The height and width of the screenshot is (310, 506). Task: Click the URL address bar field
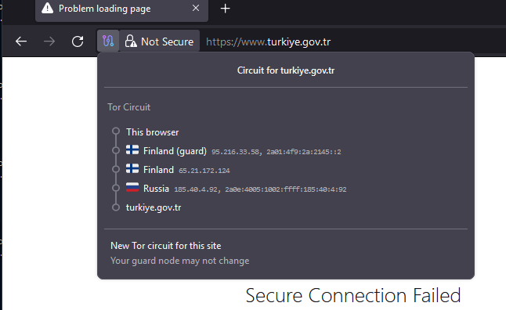click(352, 41)
